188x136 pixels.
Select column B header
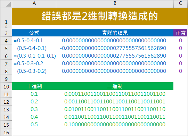(x=115, y=3)
